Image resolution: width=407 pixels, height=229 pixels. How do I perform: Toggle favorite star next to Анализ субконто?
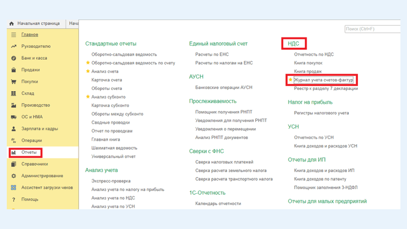click(88, 97)
